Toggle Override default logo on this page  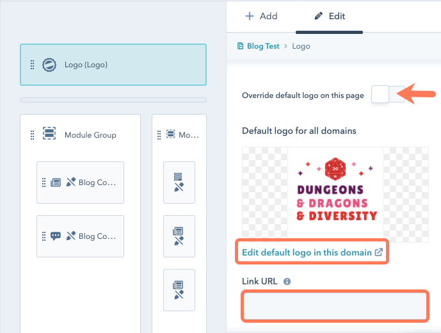(x=388, y=94)
